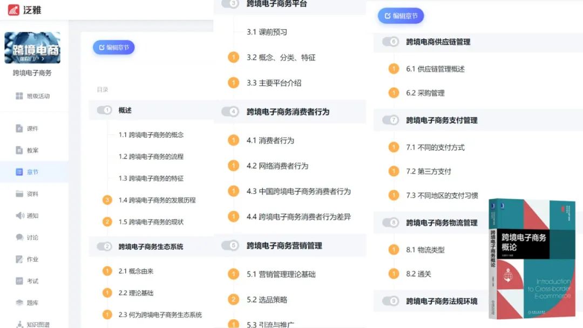Screen dimensions: 583x328
Task: Open the 题库 sidebar icon
Action: tap(19, 303)
